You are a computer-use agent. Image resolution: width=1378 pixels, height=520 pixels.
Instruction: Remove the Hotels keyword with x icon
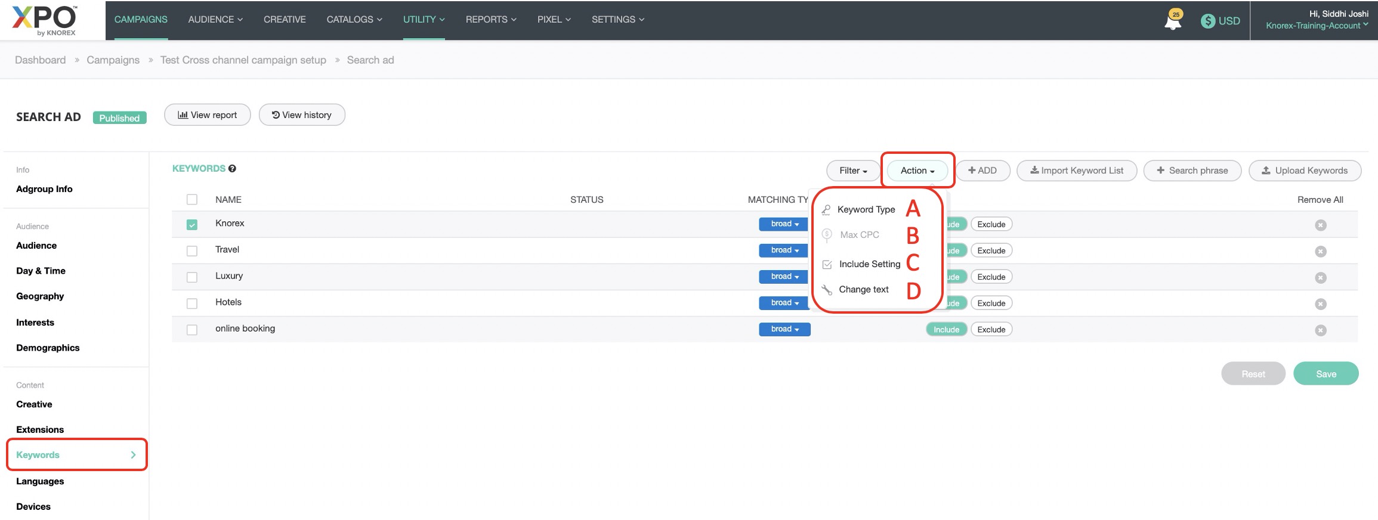(1320, 304)
